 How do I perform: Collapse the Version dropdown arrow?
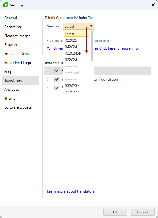click(91, 26)
